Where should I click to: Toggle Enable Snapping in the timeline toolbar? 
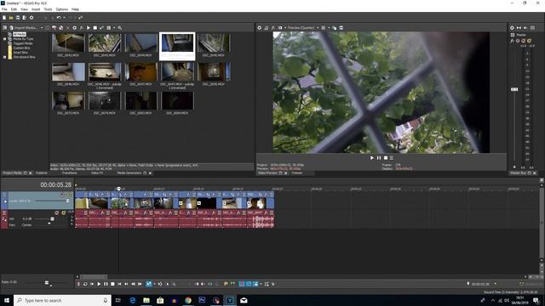(x=242, y=284)
